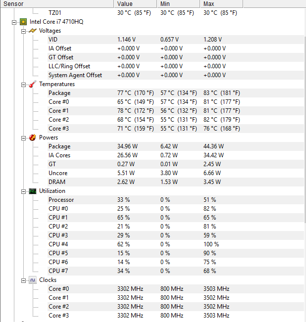Image resolution: width=306 pixels, height=322 pixels.
Task: Click the Intel Core i7 4710HQ processor icon
Action: [23, 22]
